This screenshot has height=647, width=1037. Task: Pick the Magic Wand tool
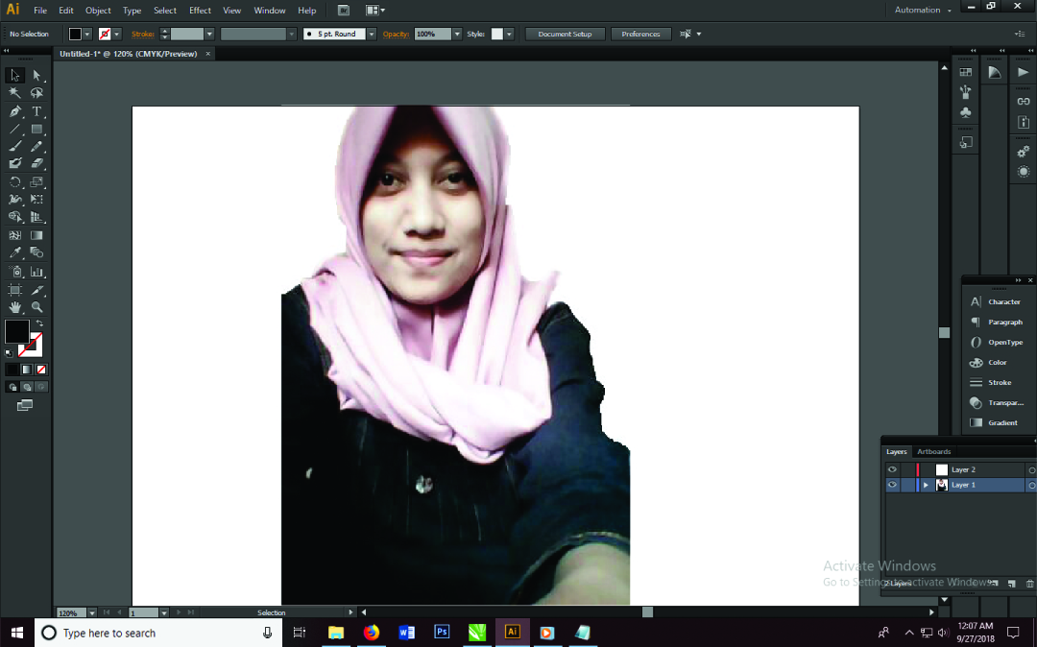pyautogui.click(x=15, y=93)
